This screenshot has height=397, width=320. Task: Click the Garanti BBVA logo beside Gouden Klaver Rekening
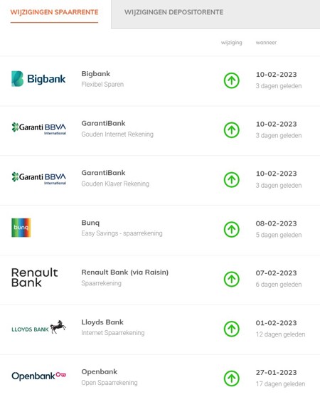coord(38,178)
